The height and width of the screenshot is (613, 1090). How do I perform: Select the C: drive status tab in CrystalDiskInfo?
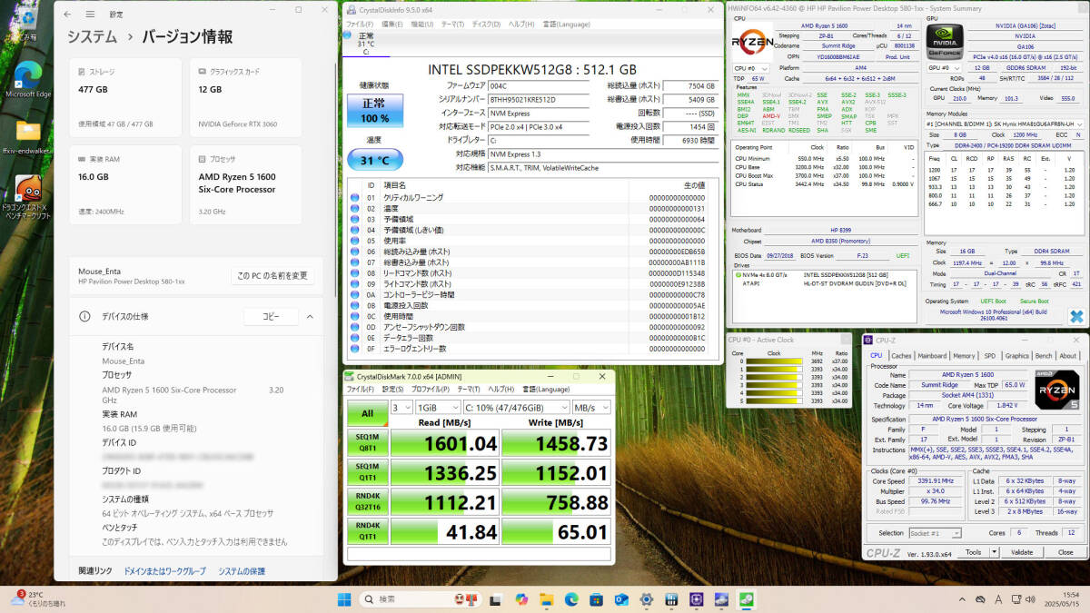(x=365, y=44)
